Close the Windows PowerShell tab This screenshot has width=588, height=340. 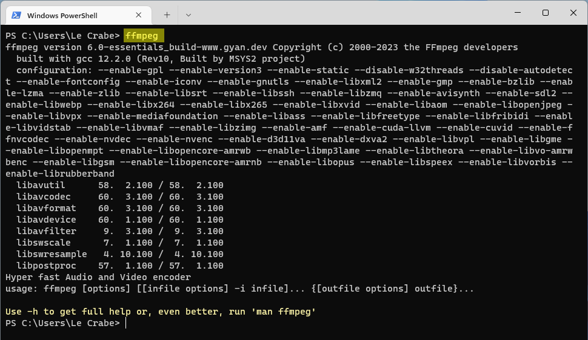point(138,15)
